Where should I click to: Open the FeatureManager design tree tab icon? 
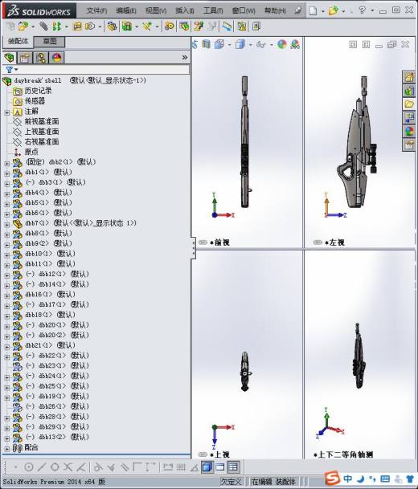(x=10, y=58)
